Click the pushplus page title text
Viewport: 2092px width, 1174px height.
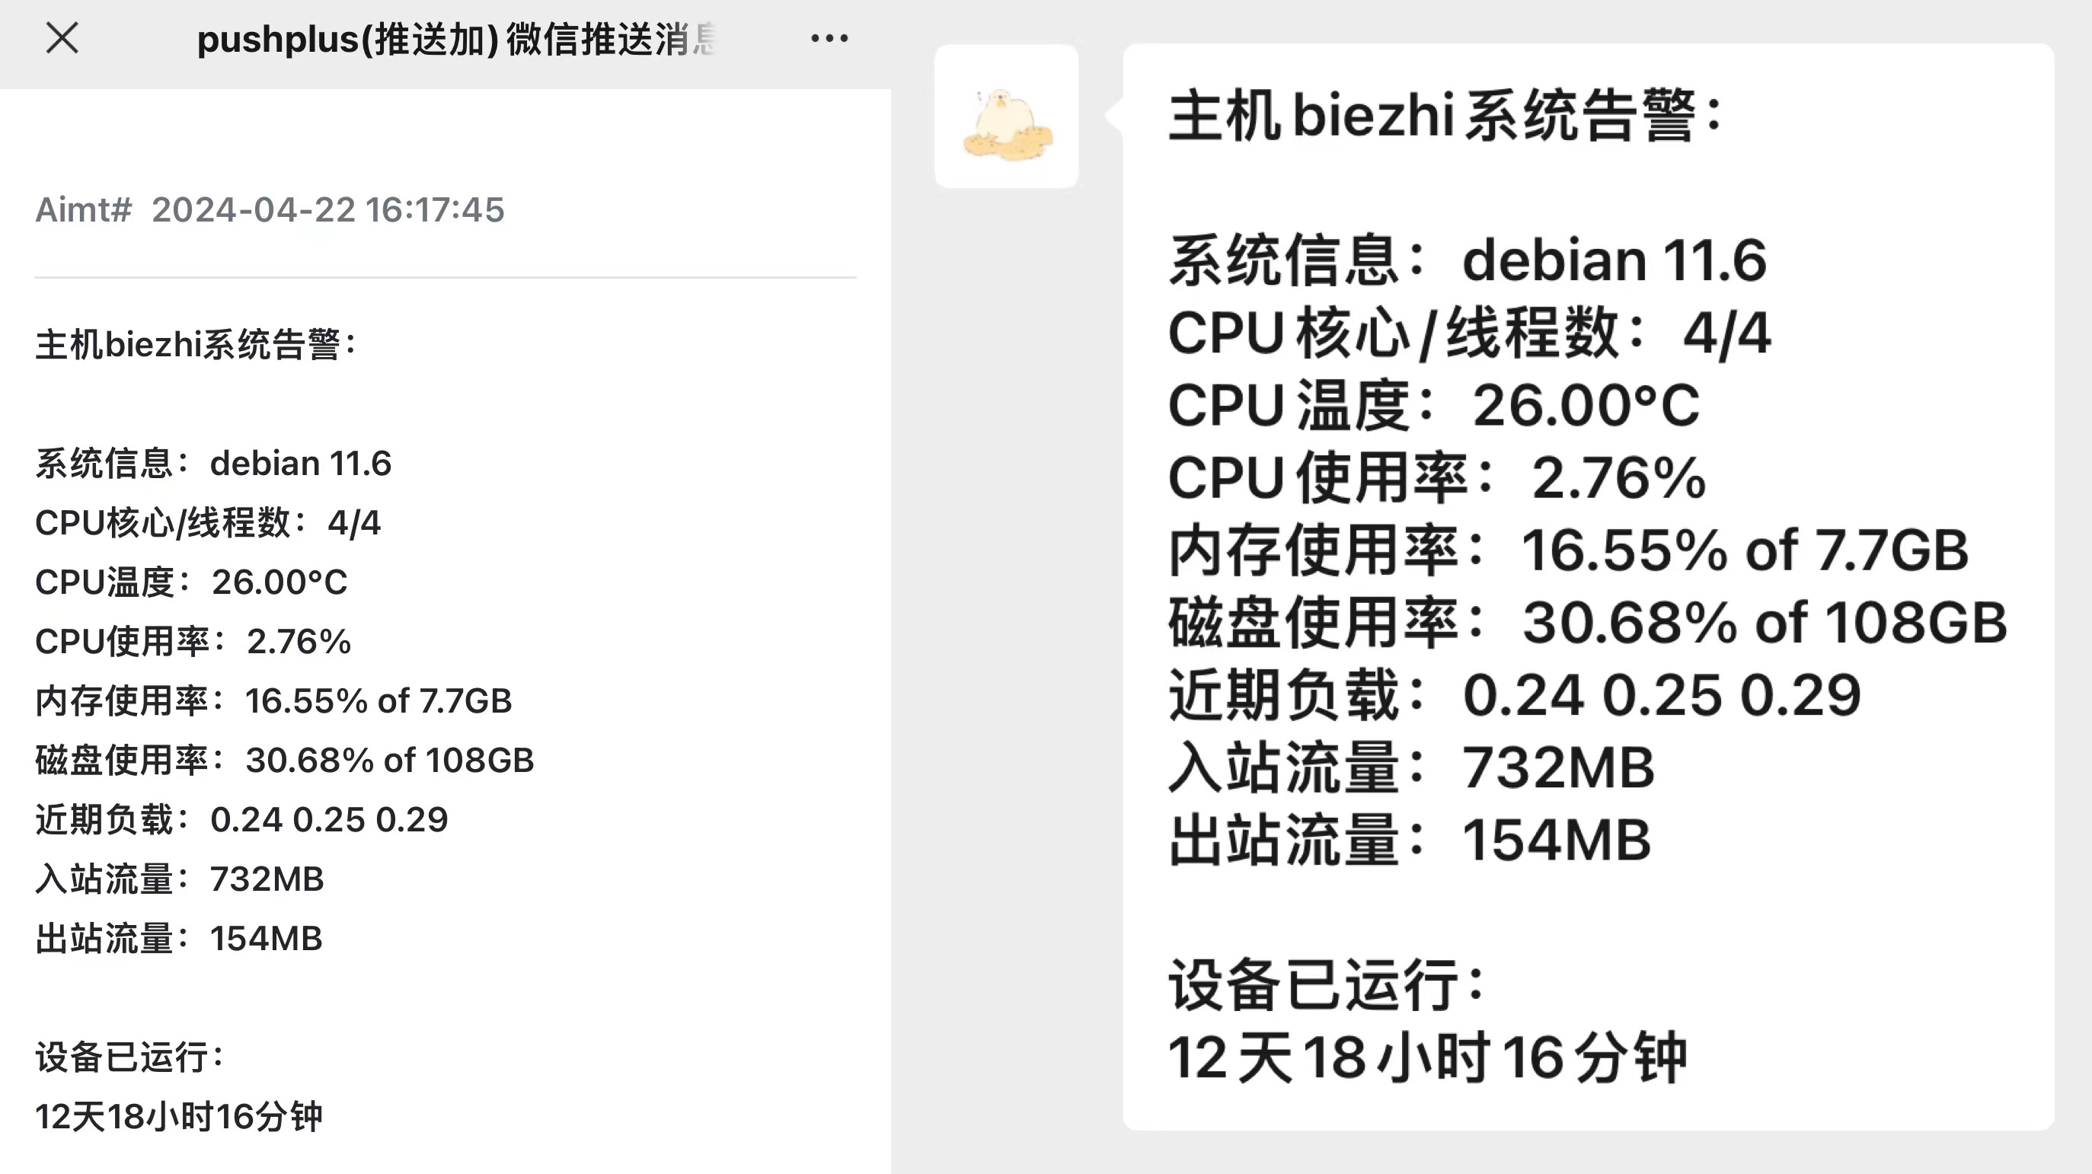pyautogui.click(x=456, y=39)
